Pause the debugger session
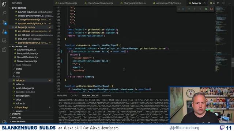Viewport: 234px width, 131px height. [183, 9]
